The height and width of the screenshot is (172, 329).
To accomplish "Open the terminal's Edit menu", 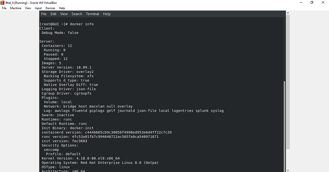I will [x=53, y=14].
